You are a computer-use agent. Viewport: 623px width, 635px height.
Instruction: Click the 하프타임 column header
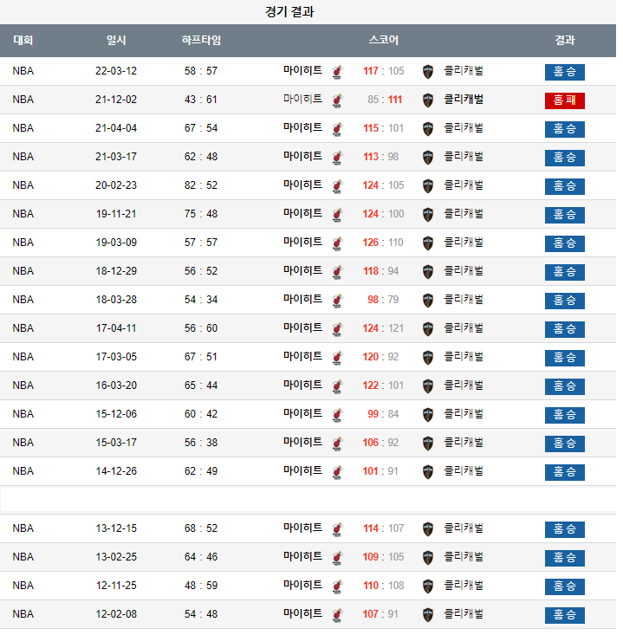click(201, 40)
